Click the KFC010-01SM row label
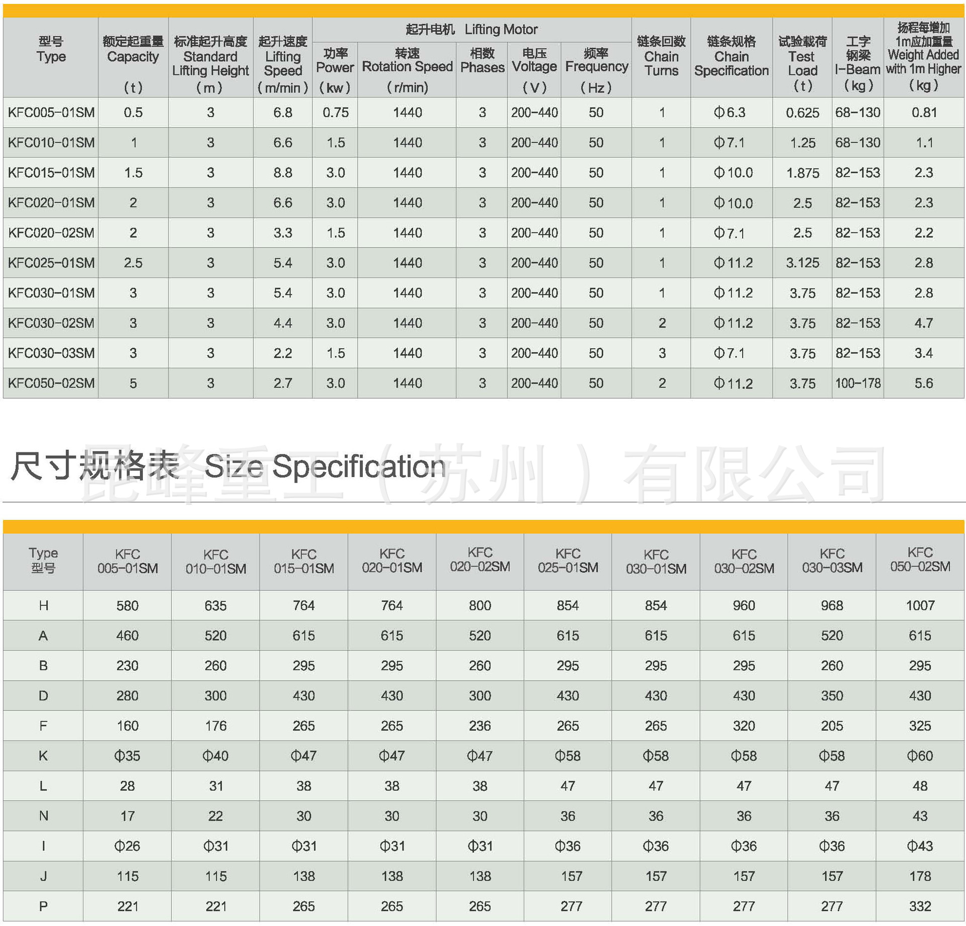The width and height of the screenshot is (966, 926). (51, 142)
